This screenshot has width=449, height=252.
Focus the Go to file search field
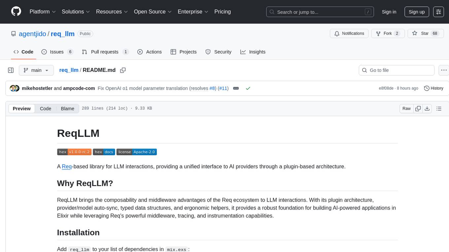[397, 70]
